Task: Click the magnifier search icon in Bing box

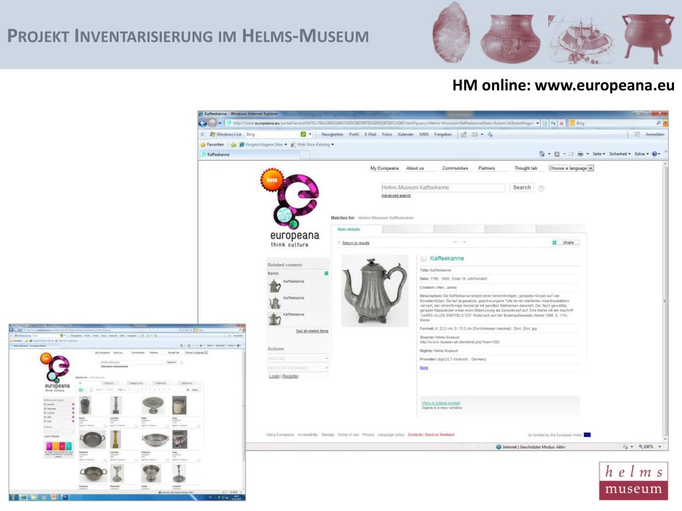Action: [659, 123]
